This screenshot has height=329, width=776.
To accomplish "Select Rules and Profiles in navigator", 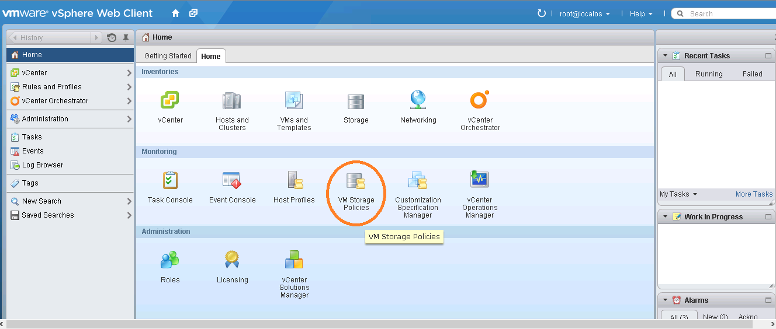I will (x=70, y=87).
